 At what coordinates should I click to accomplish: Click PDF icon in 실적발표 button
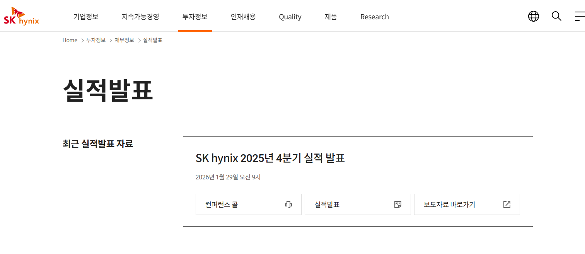(x=397, y=205)
